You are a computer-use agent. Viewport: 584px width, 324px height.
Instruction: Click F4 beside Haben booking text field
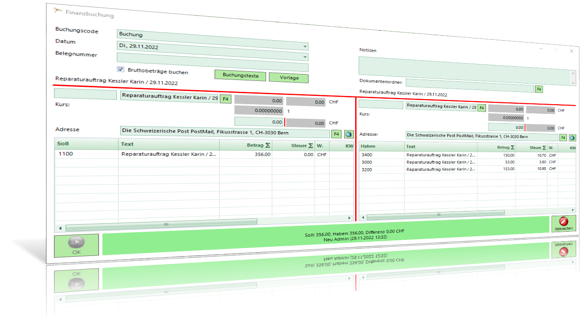click(x=481, y=108)
